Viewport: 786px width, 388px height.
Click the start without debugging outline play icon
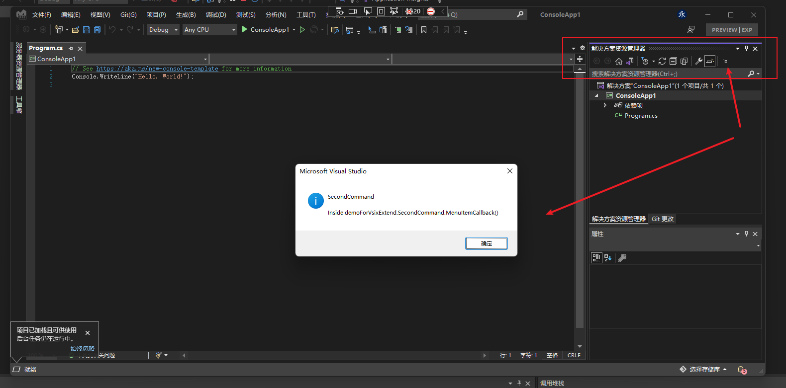tap(302, 30)
